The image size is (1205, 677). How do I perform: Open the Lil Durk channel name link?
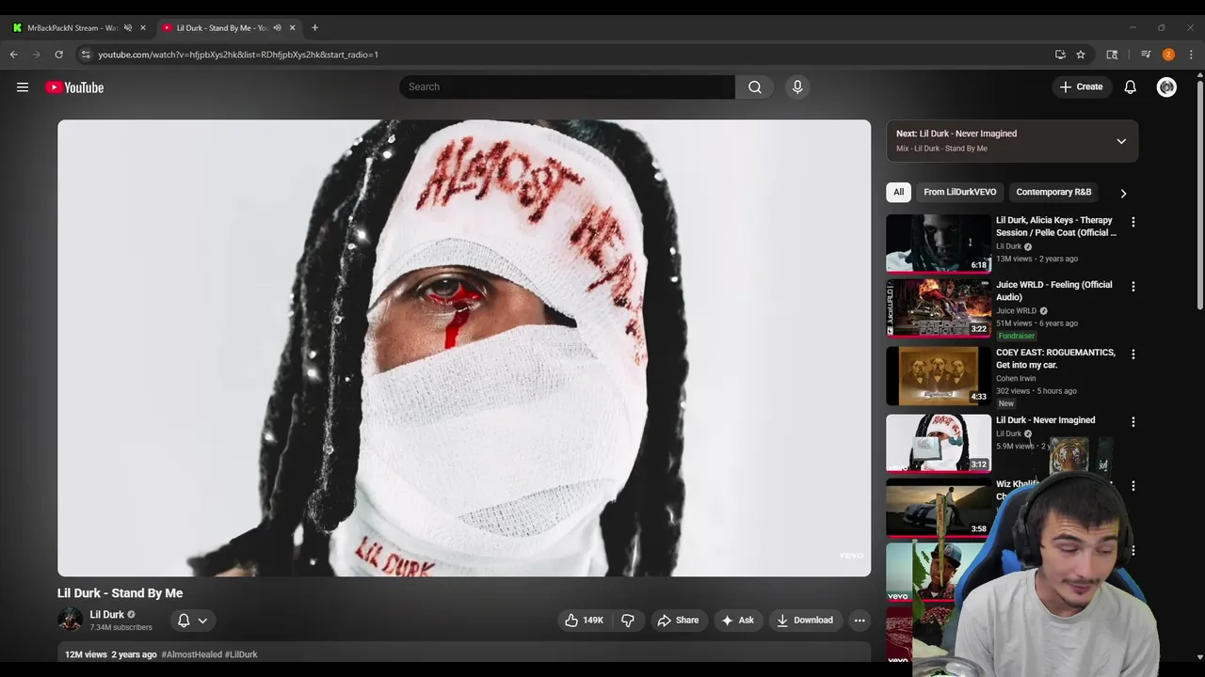(106, 614)
